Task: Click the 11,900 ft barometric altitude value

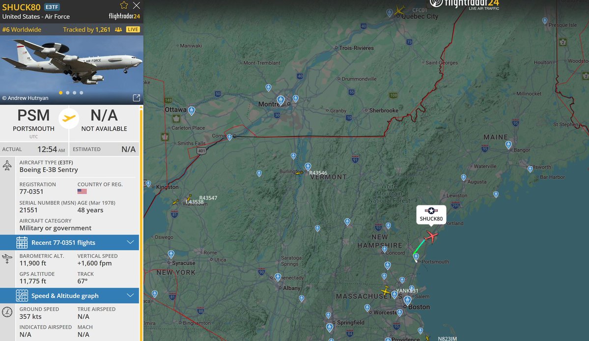Action: 33,263
